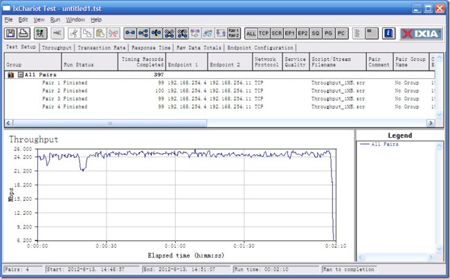Image resolution: width=450 pixels, height=279 pixels.
Task: Click the Timing Records Completed column header
Action: tap(142, 62)
